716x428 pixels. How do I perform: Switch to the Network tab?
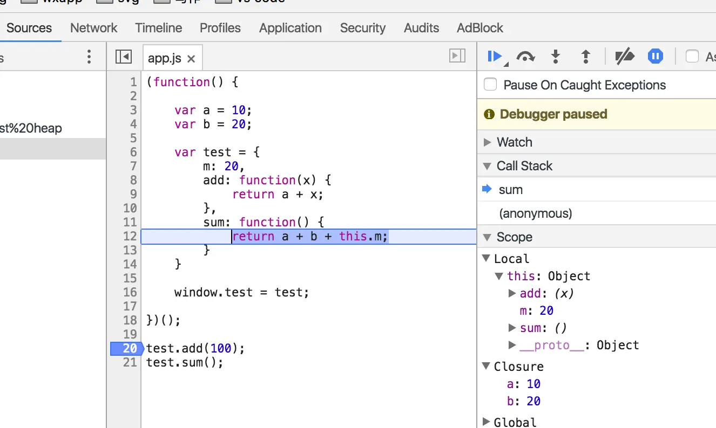pos(94,28)
